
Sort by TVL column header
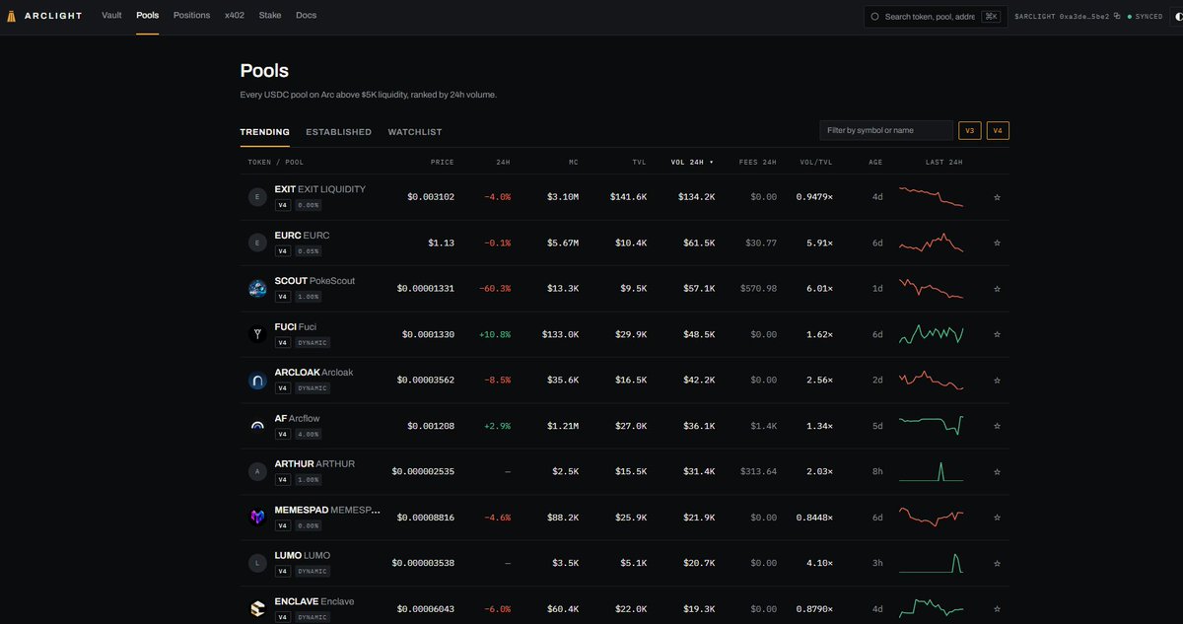[x=640, y=162]
